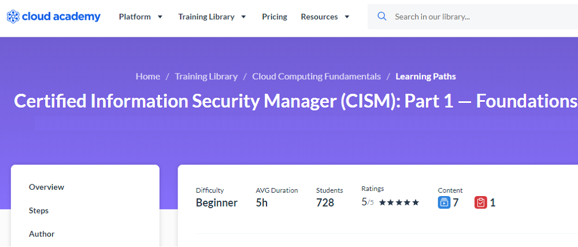578x247 pixels.
Task: Click the search magnifier icon
Action: coord(381,17)
